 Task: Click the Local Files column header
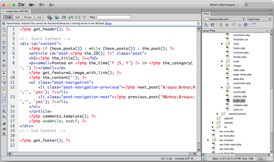point(236,31)
